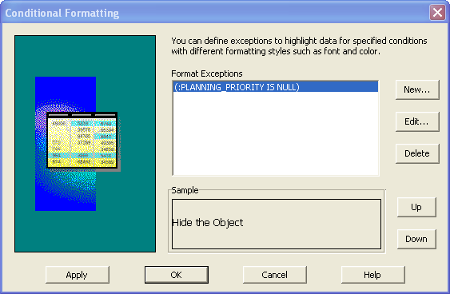Screen dimensions: 450x294
Task: Open the Edit... exception button
Action: pos(417,121)
